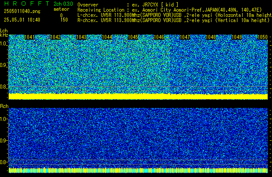The width and height of the screenshot is (272, 177).
Task: Click the 0.8 frequency label on Rch axis
Action: pos(3,162)
